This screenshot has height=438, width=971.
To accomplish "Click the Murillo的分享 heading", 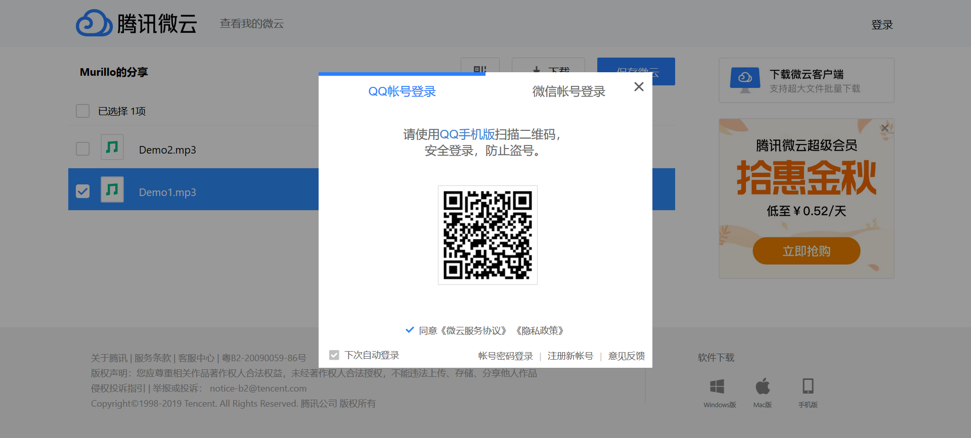I will tap(114, 72).
